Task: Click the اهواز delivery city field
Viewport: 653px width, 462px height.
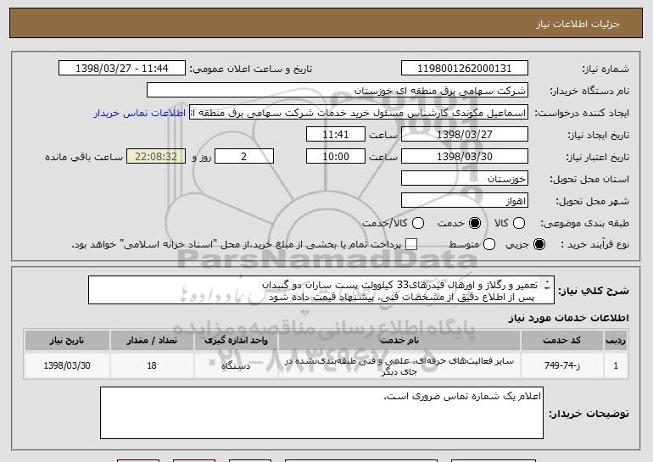Action: coord(463,201)
